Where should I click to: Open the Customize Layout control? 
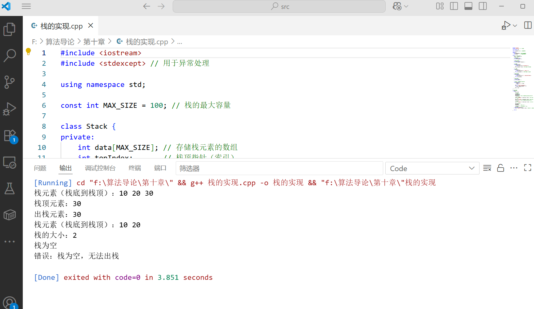(x=440, y=6)
